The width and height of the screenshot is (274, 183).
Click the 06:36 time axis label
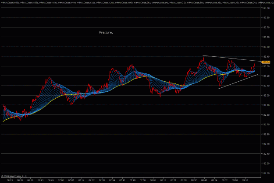30,180
